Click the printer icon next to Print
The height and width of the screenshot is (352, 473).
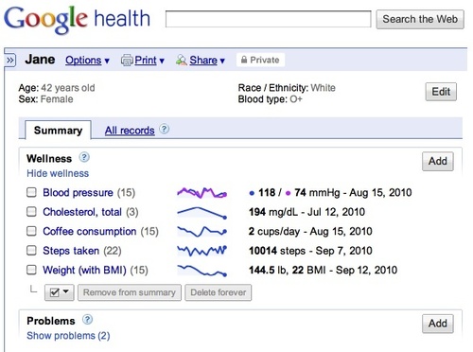[127, 60]
